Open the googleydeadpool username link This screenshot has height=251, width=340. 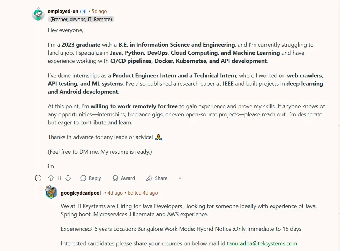coord(81,193)
